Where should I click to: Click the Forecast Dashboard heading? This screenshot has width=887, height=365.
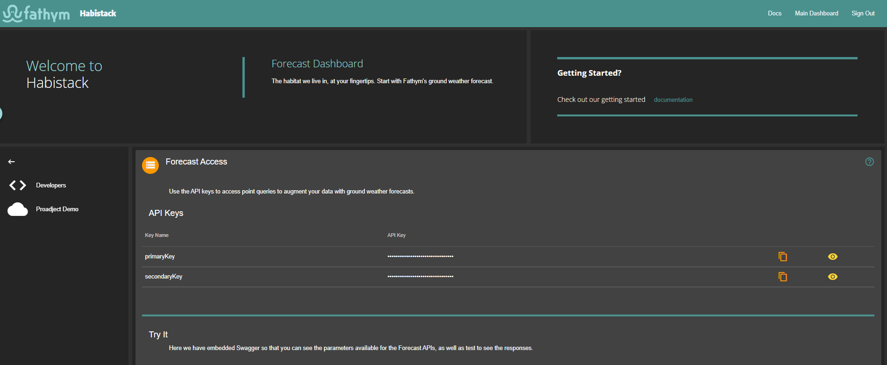[317, 64]
